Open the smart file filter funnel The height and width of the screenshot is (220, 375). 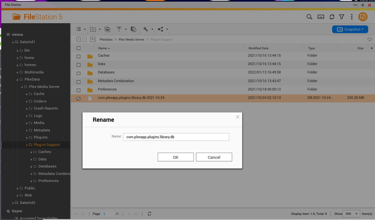(x=342, y=17)
